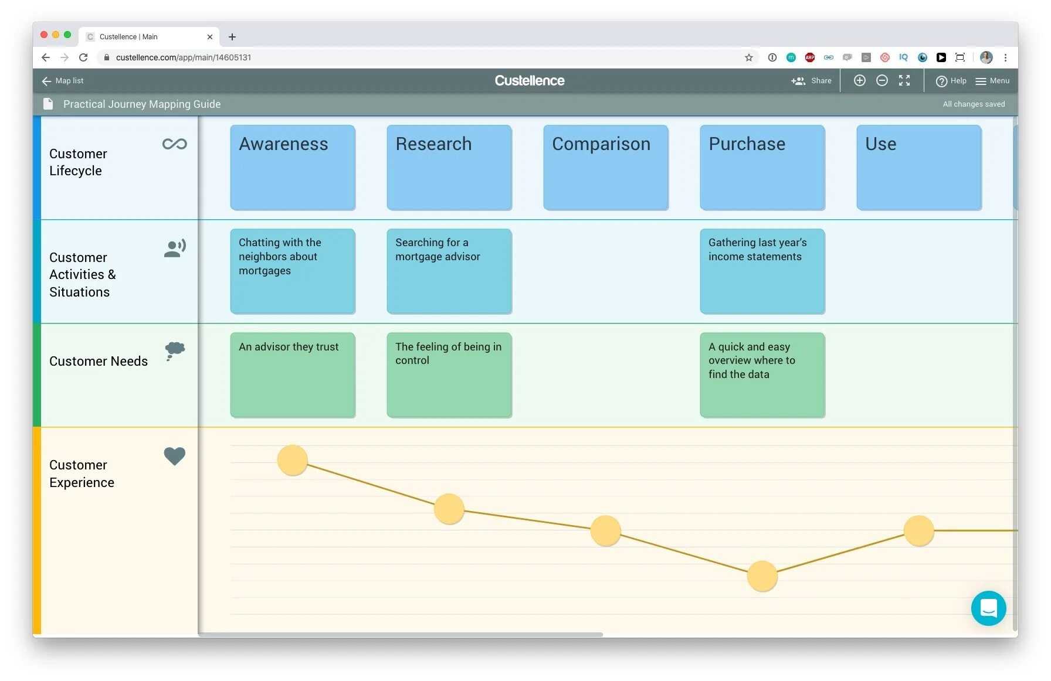This screenshot has width=1051, height=681.
Task: Click the IQ extension icon
Action: tap(904, 57)
